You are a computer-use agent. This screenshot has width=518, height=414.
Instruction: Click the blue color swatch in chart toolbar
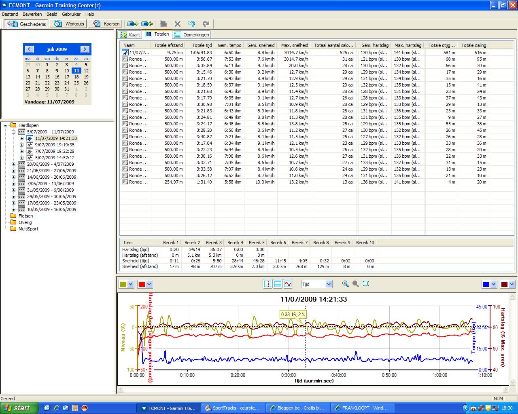[x=486, y=284]
